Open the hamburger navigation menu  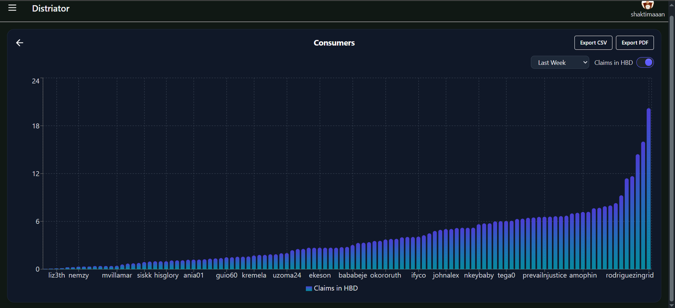[x=12, y=8]
